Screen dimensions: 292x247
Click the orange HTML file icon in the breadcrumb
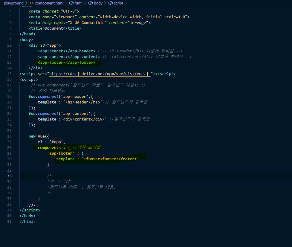click(x=31, y=3)
